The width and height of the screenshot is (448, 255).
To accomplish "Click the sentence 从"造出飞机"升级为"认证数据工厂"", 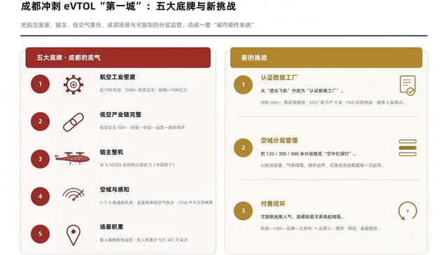I will (302, 90).
